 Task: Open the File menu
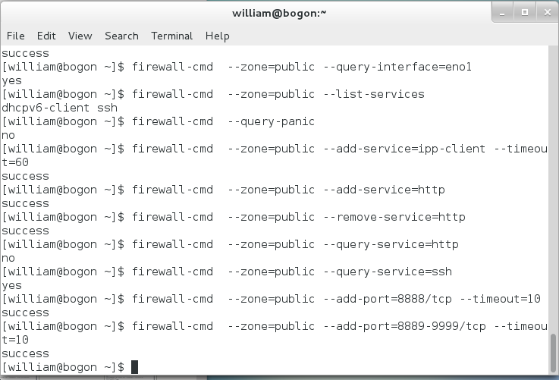tap(16, 36)
